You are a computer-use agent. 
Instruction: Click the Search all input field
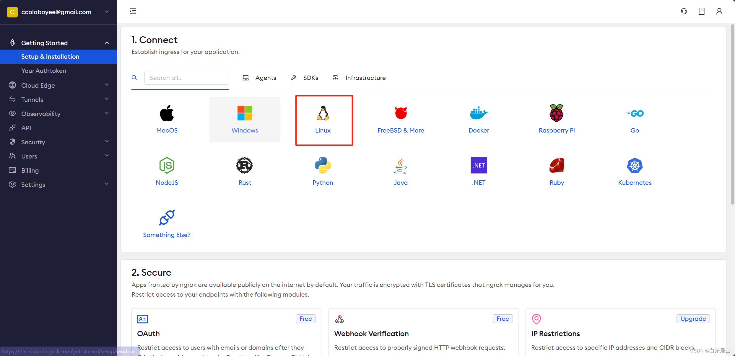click(x=186, y=78)
